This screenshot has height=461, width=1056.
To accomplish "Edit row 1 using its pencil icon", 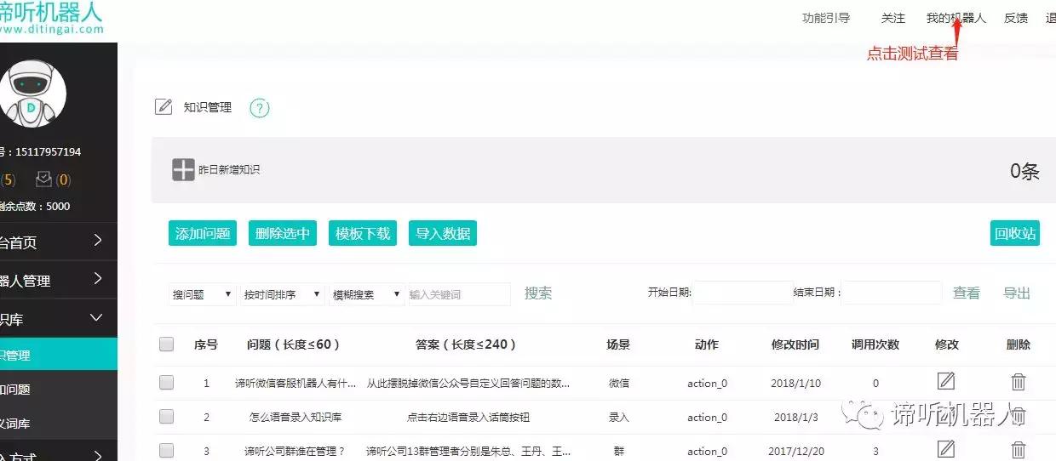I will coord(945,381).
